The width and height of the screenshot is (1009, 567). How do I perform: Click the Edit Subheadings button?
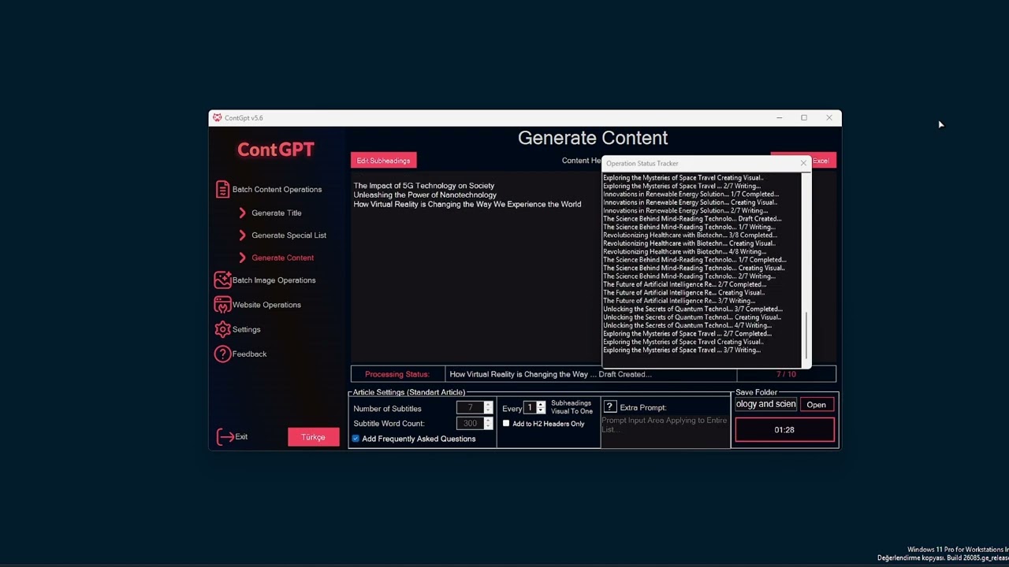(383, 161)
